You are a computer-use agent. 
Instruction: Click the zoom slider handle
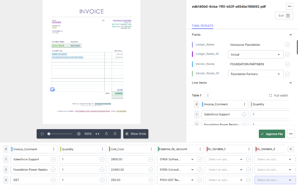49,134
